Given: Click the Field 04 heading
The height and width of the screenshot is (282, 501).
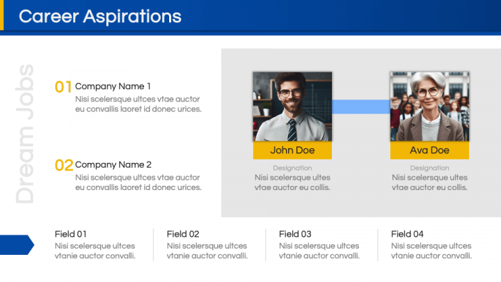Looking at the screenshot, I should tap(407, 234).
